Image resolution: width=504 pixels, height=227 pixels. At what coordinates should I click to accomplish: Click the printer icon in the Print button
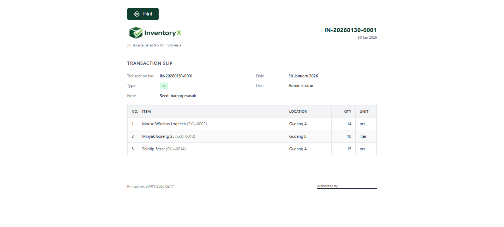(137, 14)
